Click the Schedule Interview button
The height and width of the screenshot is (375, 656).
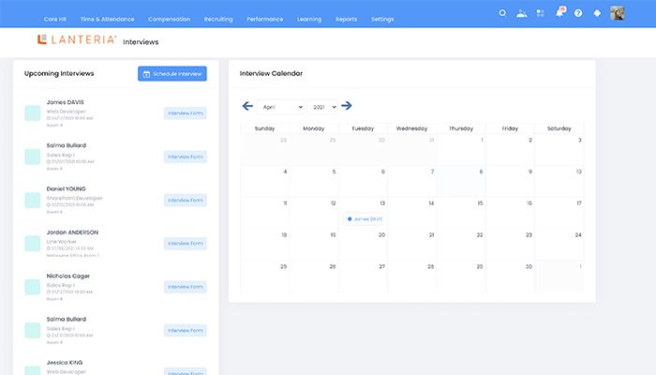point(171,73)
